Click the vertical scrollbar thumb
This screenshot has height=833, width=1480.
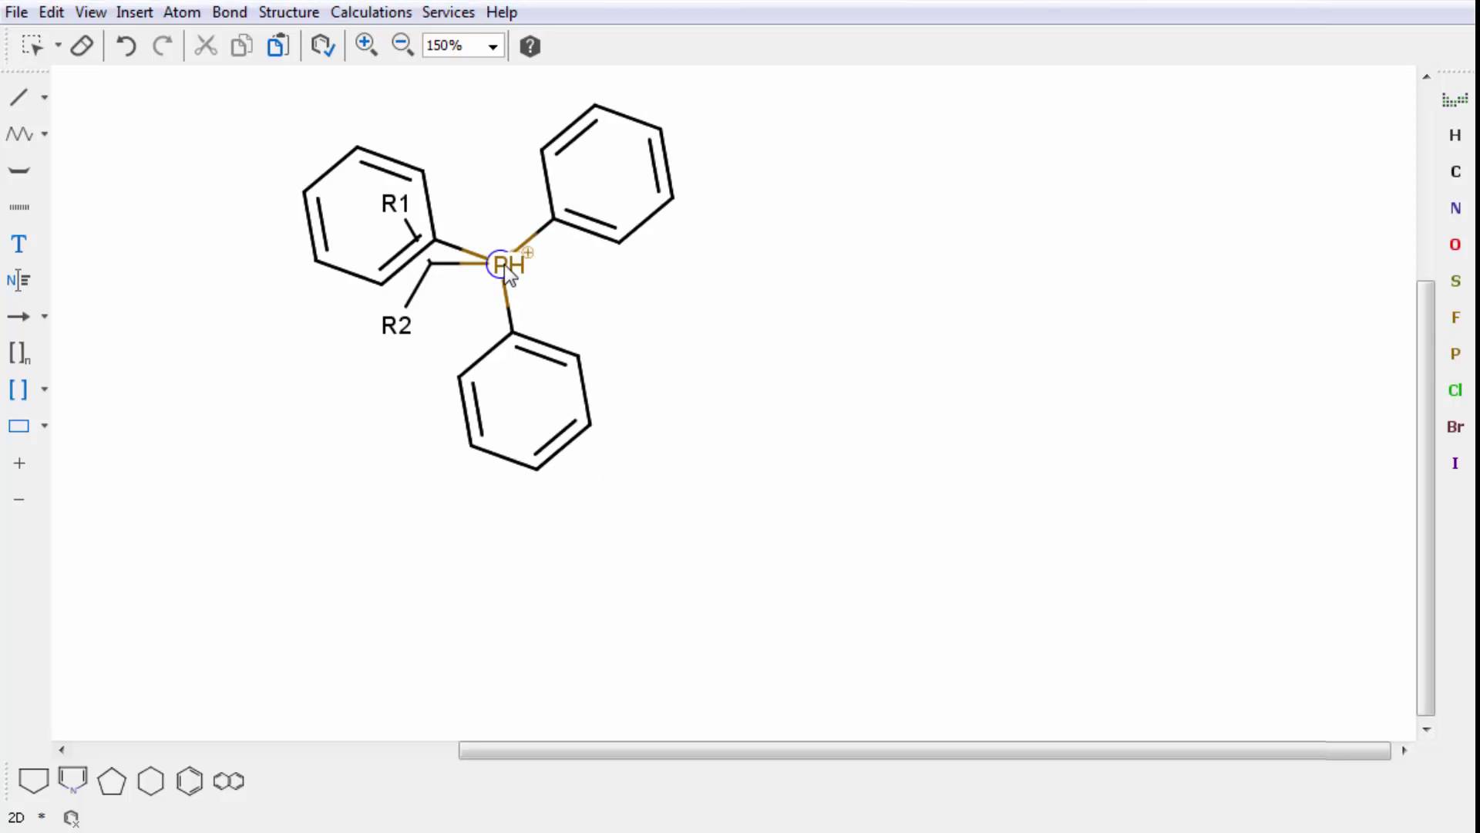click(1426, 498)
